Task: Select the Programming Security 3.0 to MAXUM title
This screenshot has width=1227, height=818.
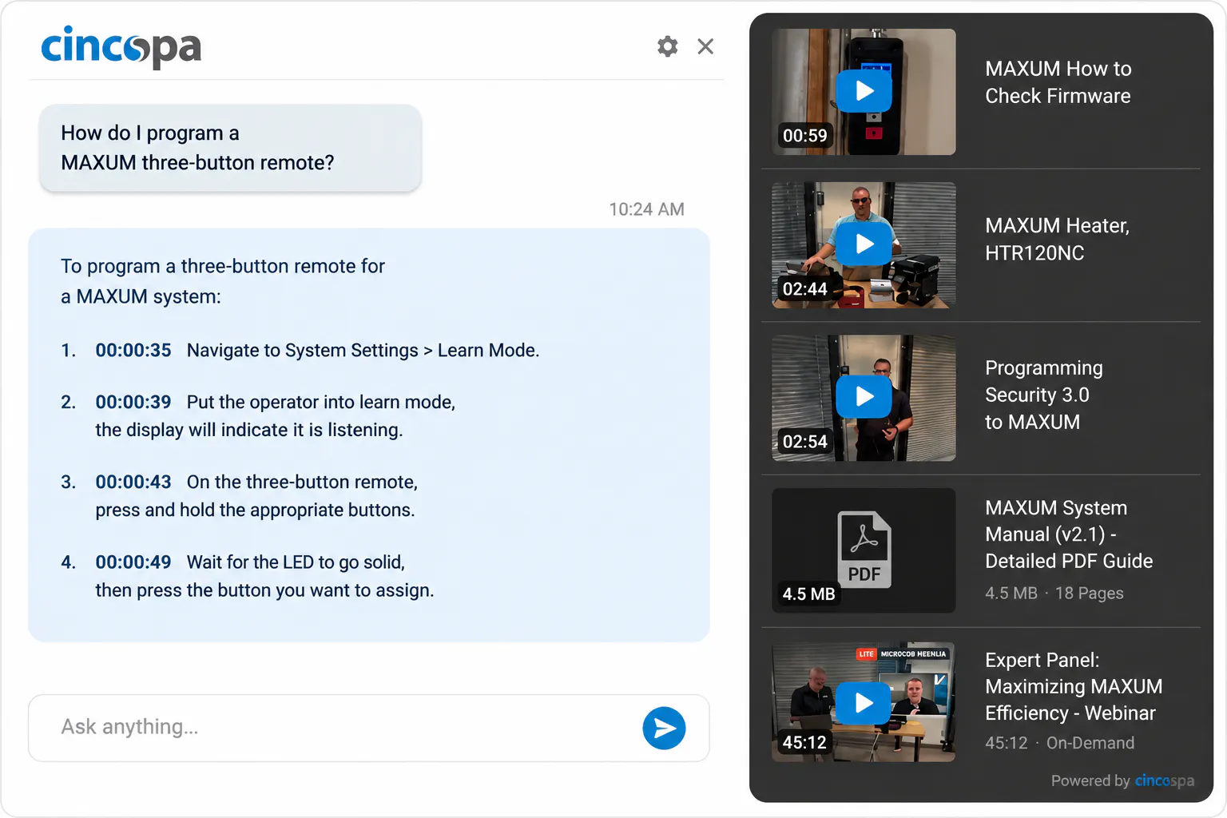Action: [1044, 395]
